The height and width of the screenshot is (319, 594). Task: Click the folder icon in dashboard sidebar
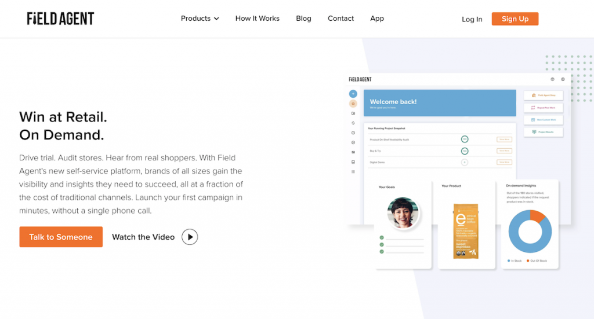click(x=353, y=113)
